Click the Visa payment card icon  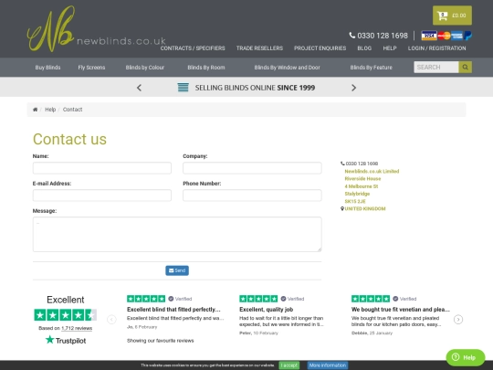pos(429,36)
